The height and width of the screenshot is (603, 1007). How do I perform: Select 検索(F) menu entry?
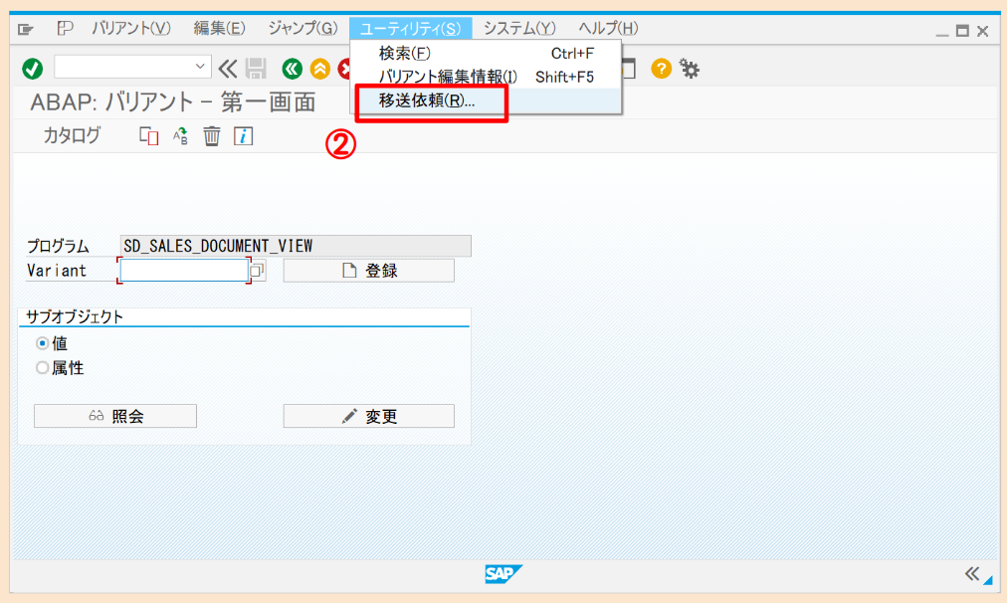click(x=487, y=54)
